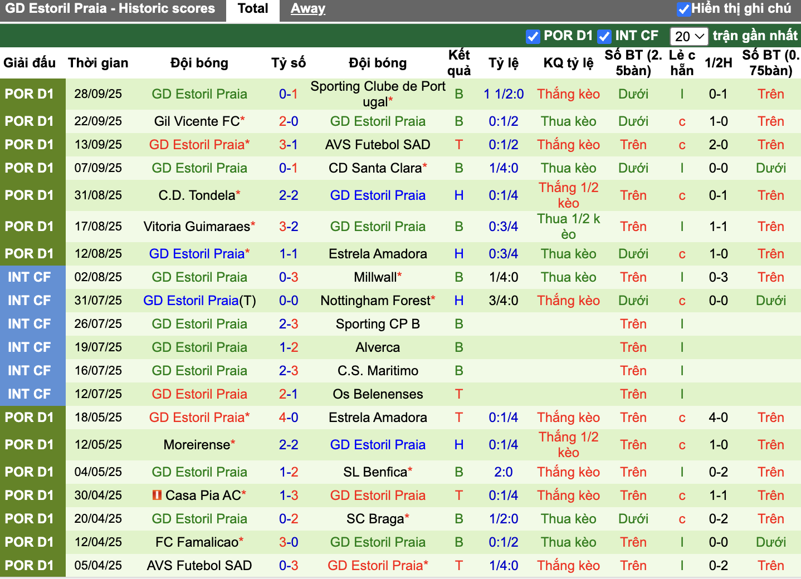Open the CD Santa Clara team link
Image resolution: width=801 pixels, height=579 pixels.
click(x=375, y=168)
